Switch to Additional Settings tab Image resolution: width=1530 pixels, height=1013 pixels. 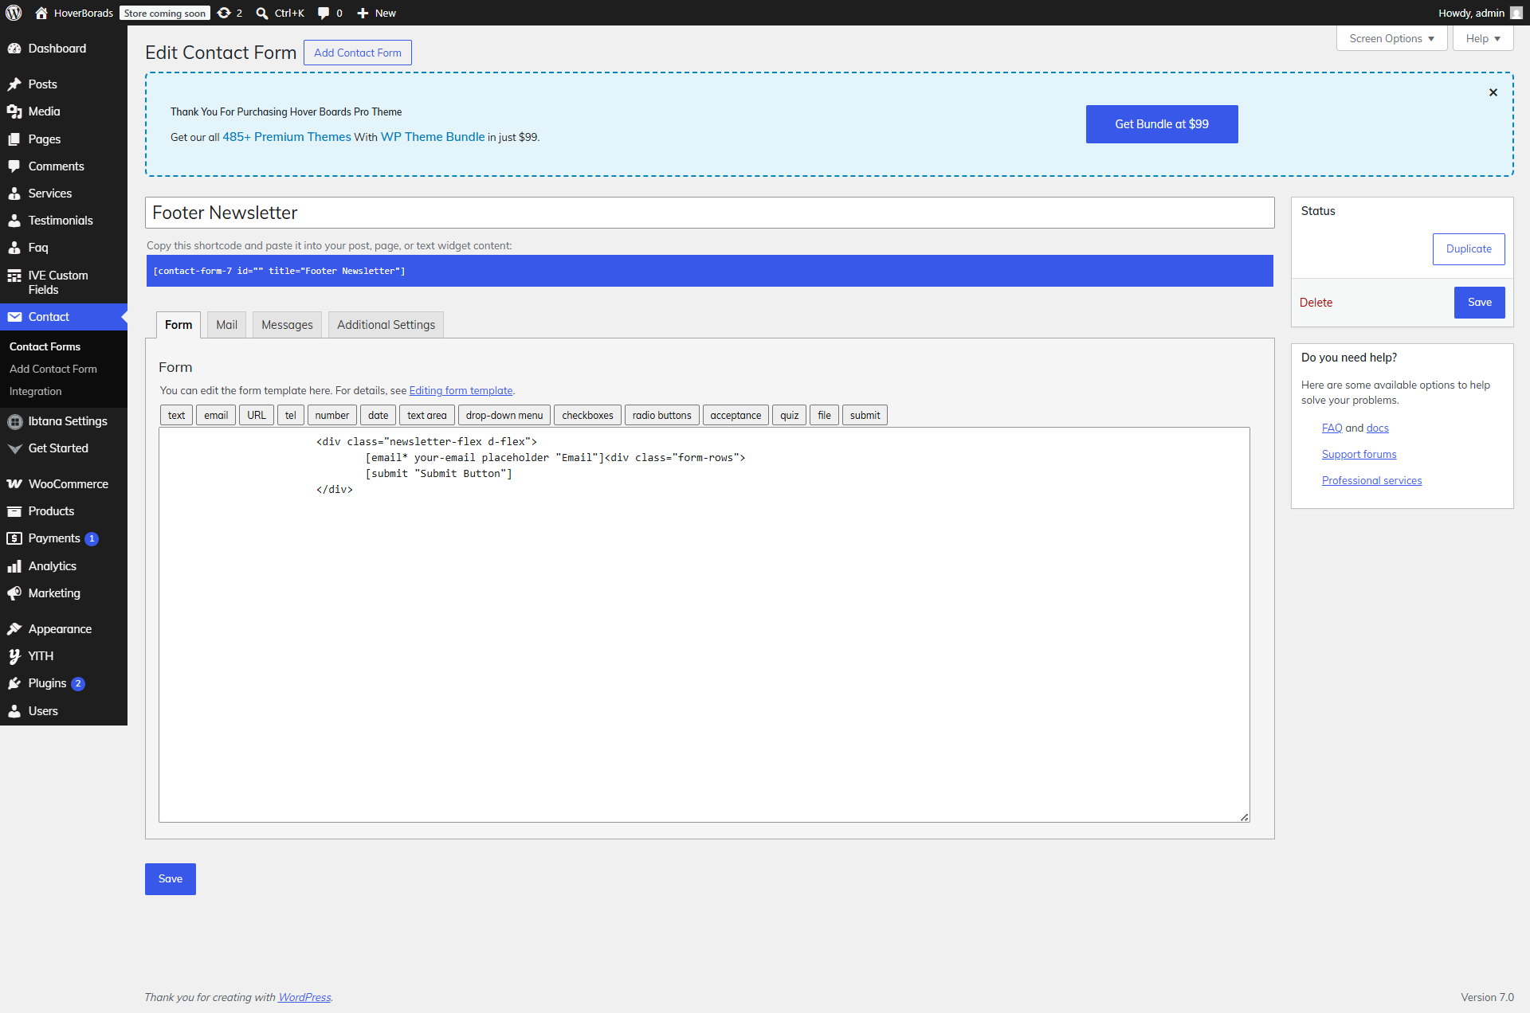coord(386,325)
